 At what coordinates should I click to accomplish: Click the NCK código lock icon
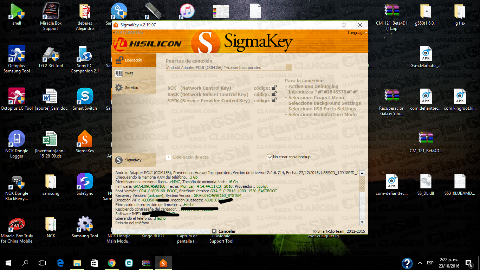coord(274,88)
